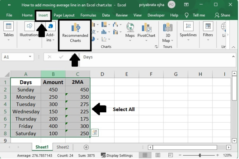
Task: Click the vertical scroll up arrow
Action: click(234, 74)
